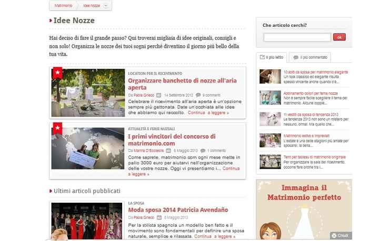Open author Paola Grieco on banchetto article
379x241 pixels.
(144, 95)
